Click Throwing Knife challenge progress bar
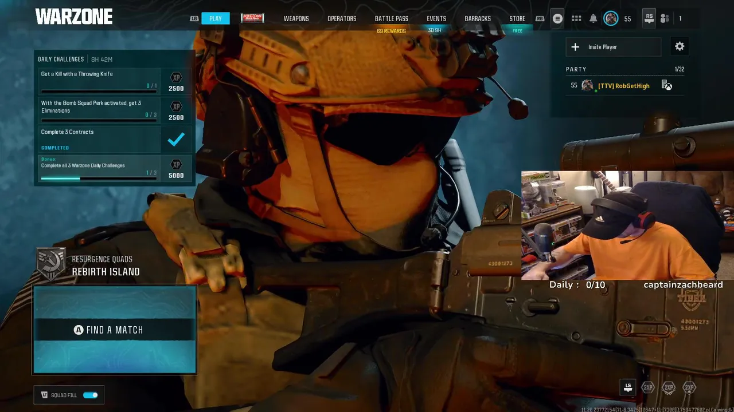 pyautogui.click(x=99, y=90)
